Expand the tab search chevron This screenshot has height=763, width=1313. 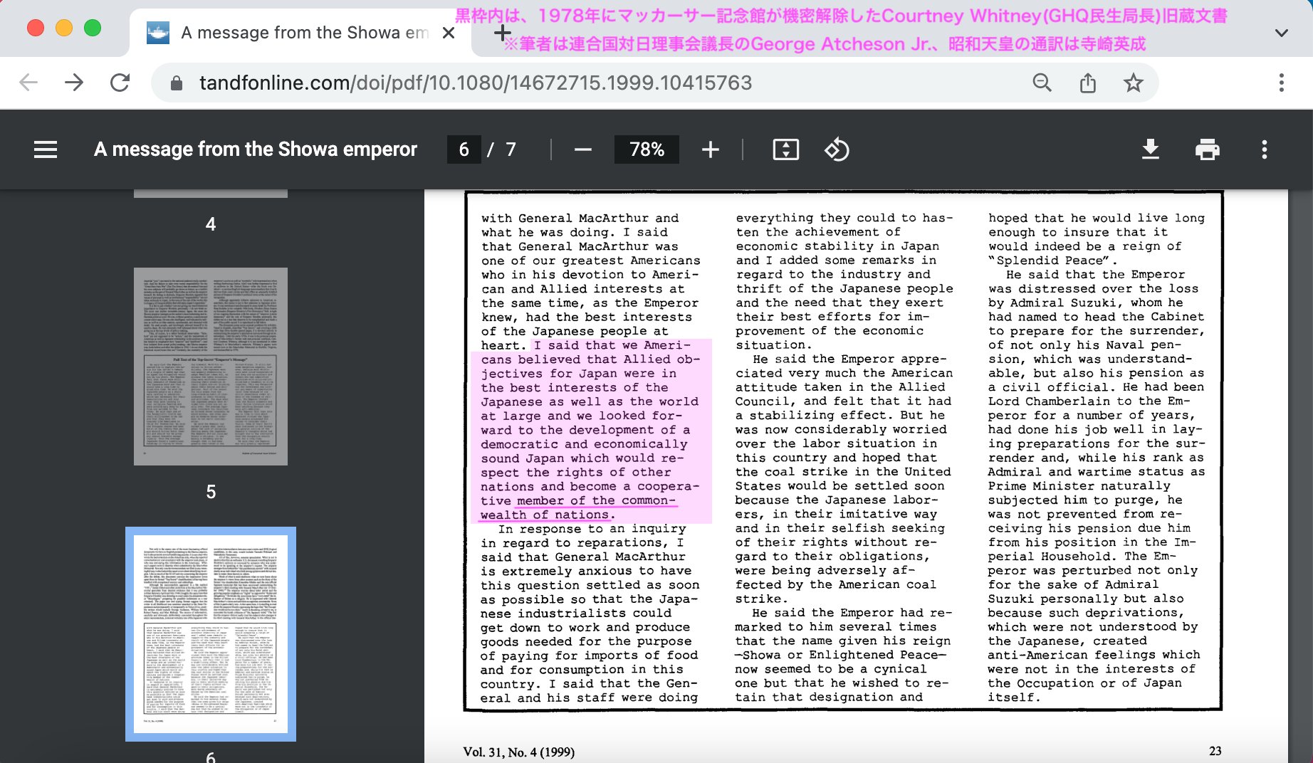[x=1281, y=33]
